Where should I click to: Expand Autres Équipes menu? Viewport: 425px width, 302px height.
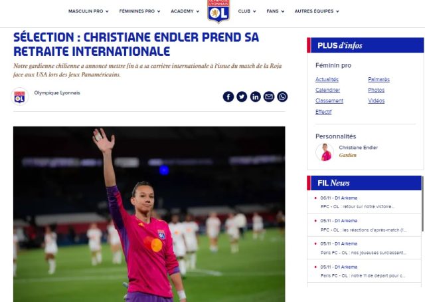(317, 11)
